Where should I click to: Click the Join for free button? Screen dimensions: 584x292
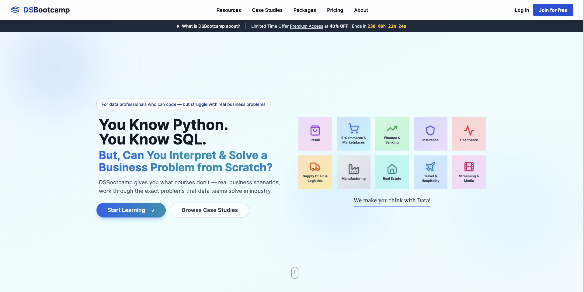(553, 10)
